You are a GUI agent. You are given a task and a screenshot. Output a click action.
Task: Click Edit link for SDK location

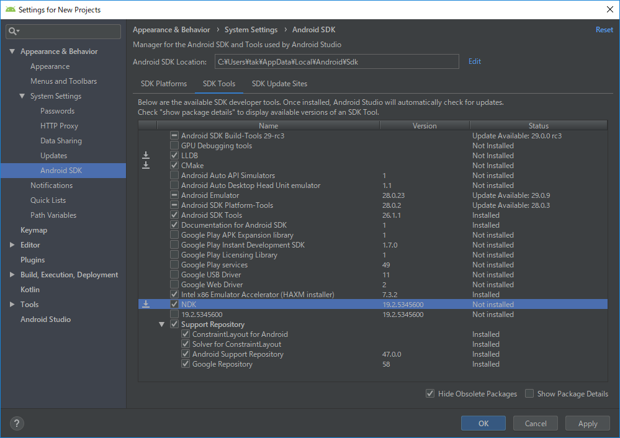[475, 61]
